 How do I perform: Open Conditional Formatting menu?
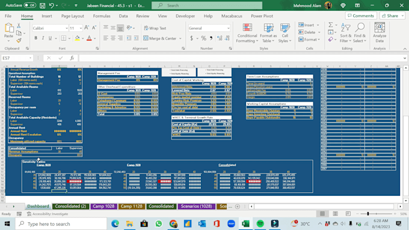(247, 33)
